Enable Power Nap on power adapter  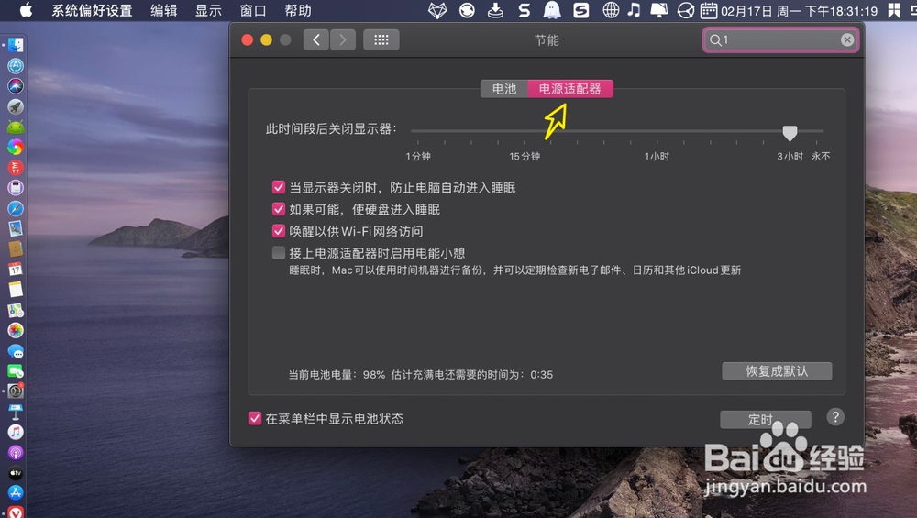coord(279,252)
